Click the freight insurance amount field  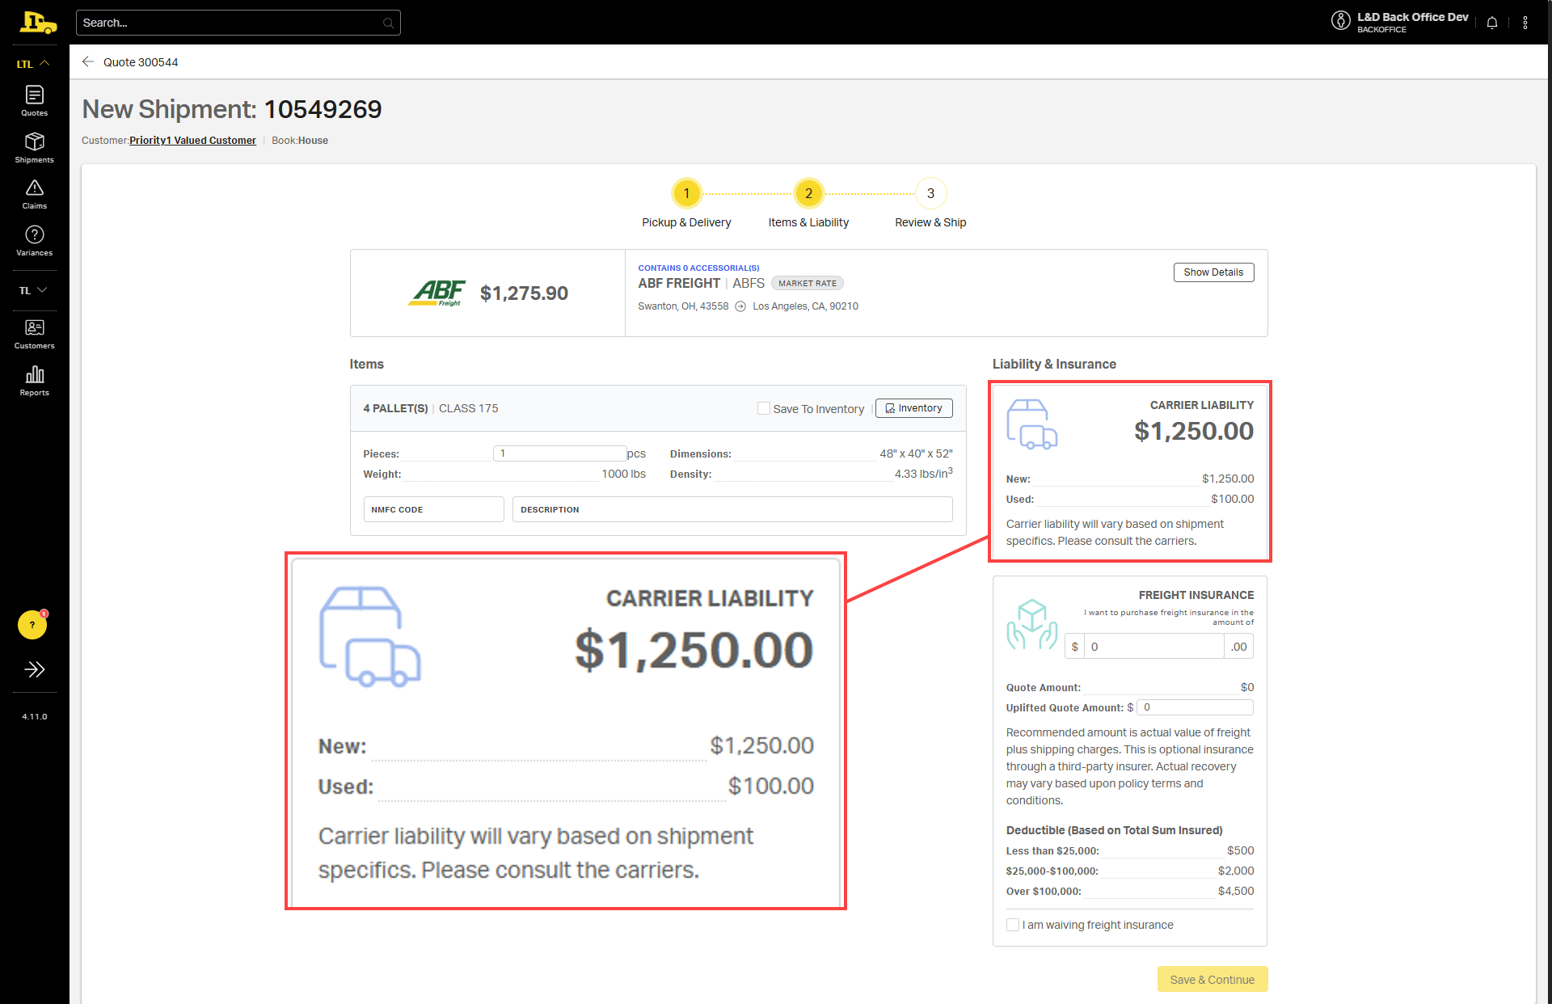coord(1153,647)
